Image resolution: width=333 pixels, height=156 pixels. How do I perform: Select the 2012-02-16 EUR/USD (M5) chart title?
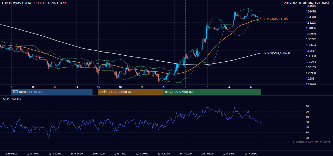coord(307,3)
